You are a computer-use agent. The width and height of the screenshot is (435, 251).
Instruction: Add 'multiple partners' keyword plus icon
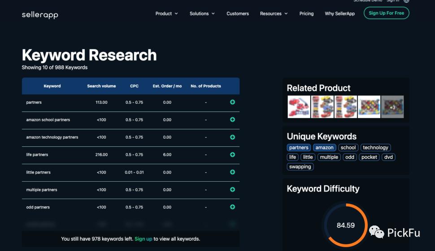point(232,190)
